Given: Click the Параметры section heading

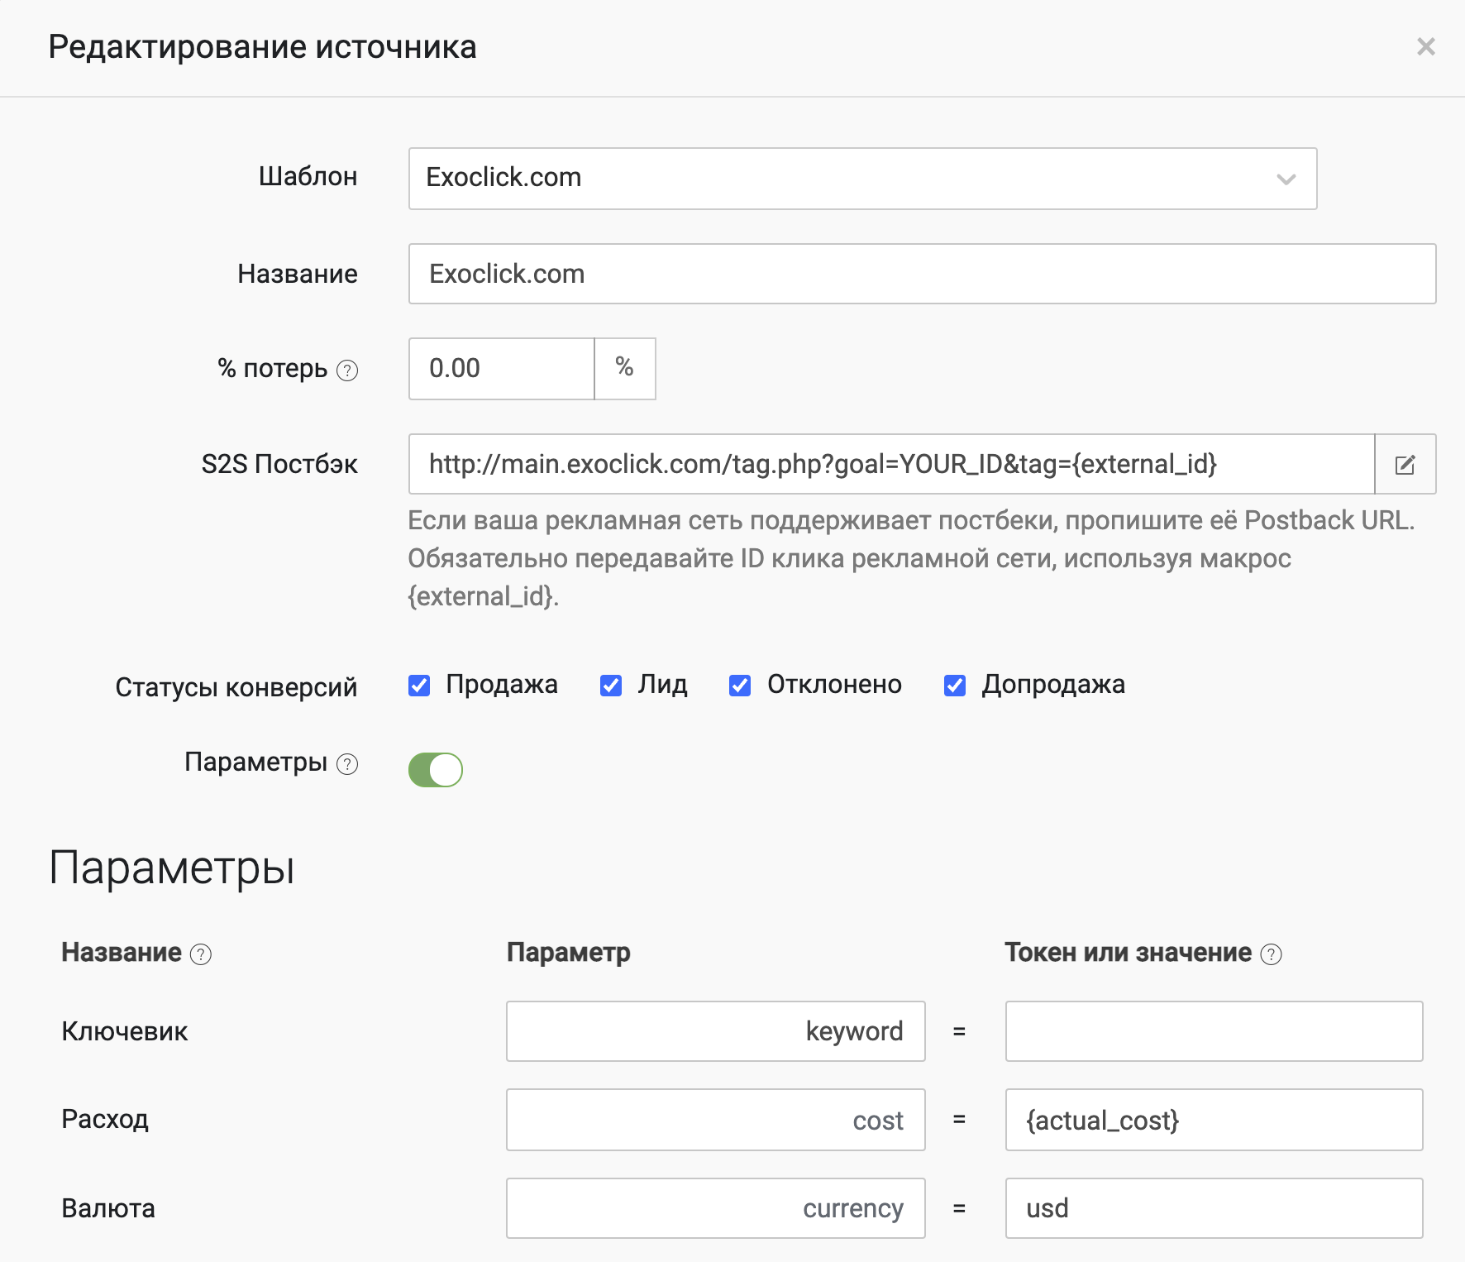Looking at the screenshot, I should click(x=172, y=868).
